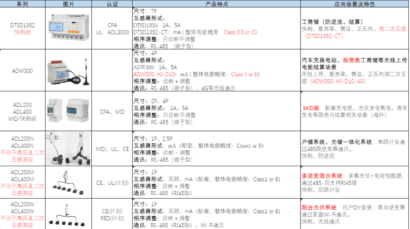Click the DTSD1352 快刷版 series cell

click(22, 29)
